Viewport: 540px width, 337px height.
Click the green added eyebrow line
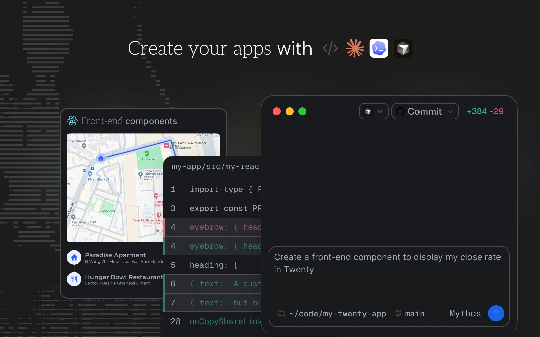click(212, 246)
